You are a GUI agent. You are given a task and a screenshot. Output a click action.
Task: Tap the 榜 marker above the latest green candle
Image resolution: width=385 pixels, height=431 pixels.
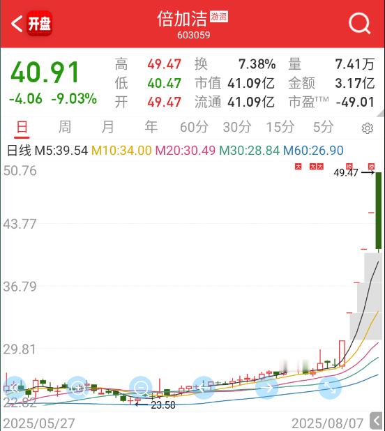(x=371, y=166)
